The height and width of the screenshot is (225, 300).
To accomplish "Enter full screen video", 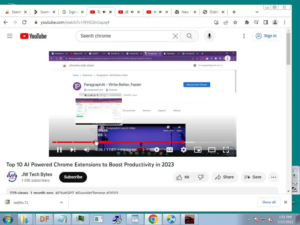I will tap(226, 150).
